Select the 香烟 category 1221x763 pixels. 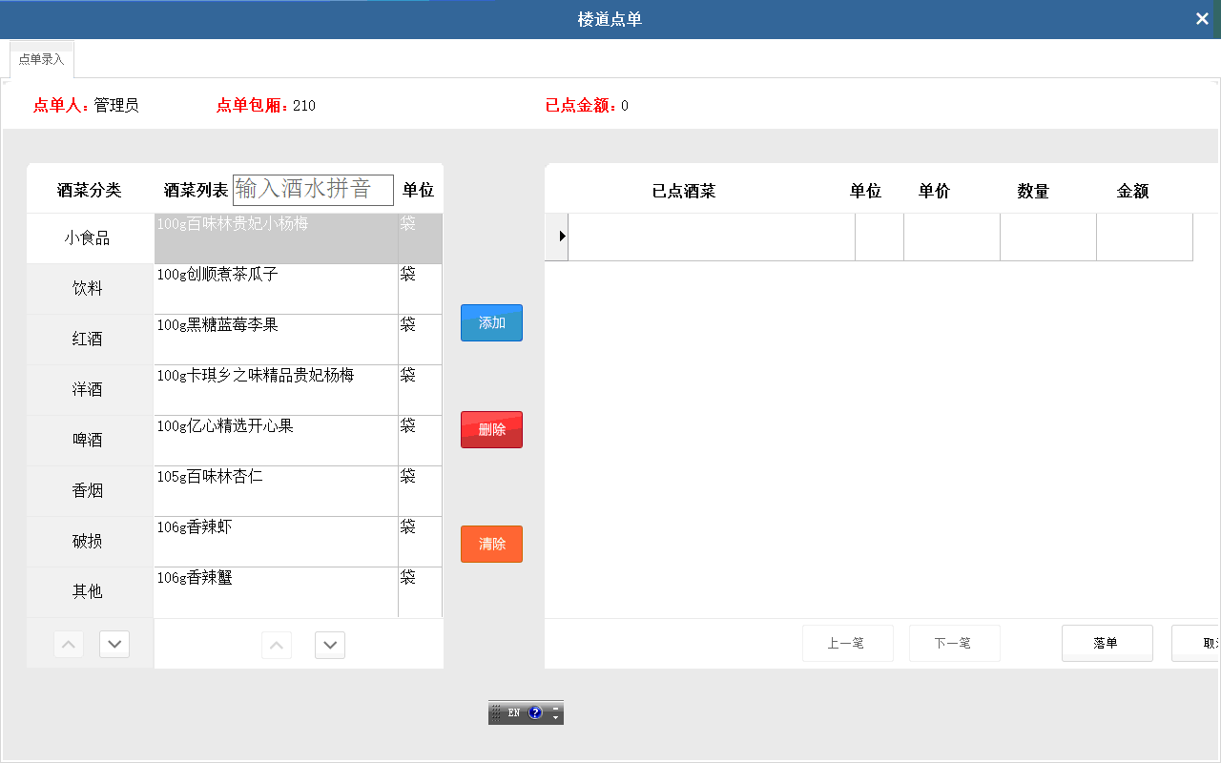coord(90,491)
